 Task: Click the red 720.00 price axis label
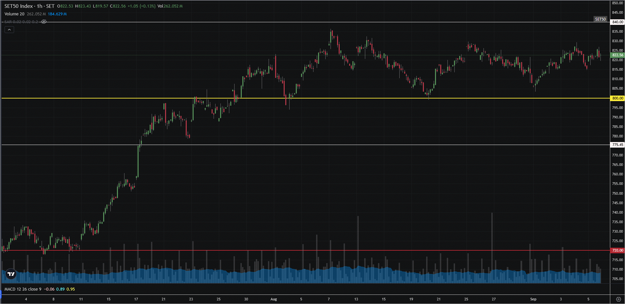pos(617,250)
